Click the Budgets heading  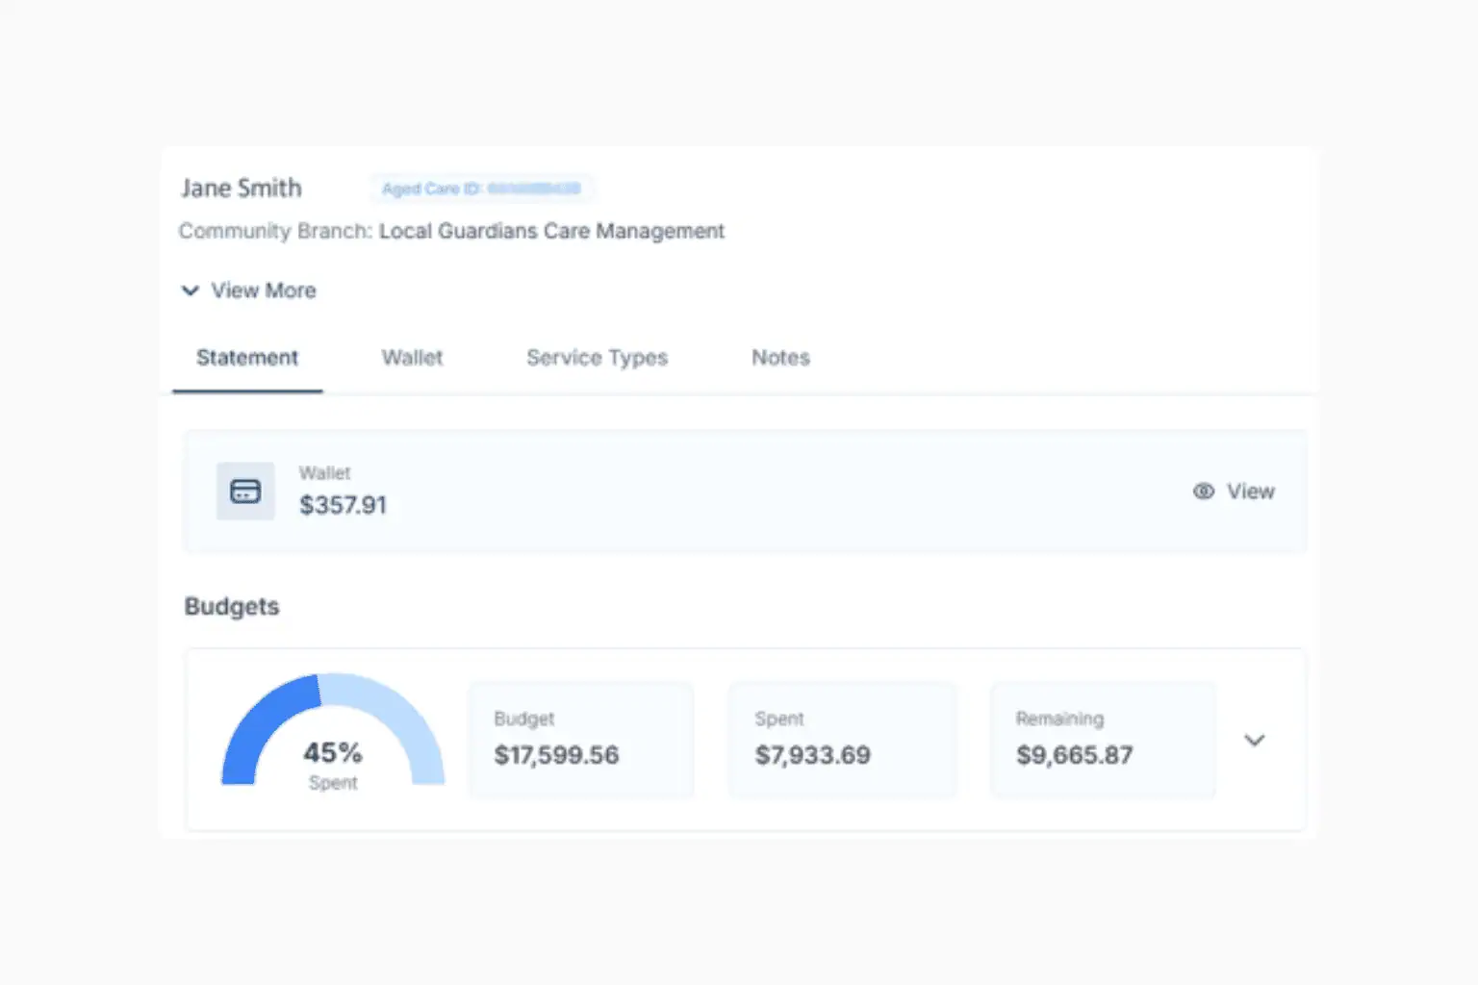tap(232, 607)
